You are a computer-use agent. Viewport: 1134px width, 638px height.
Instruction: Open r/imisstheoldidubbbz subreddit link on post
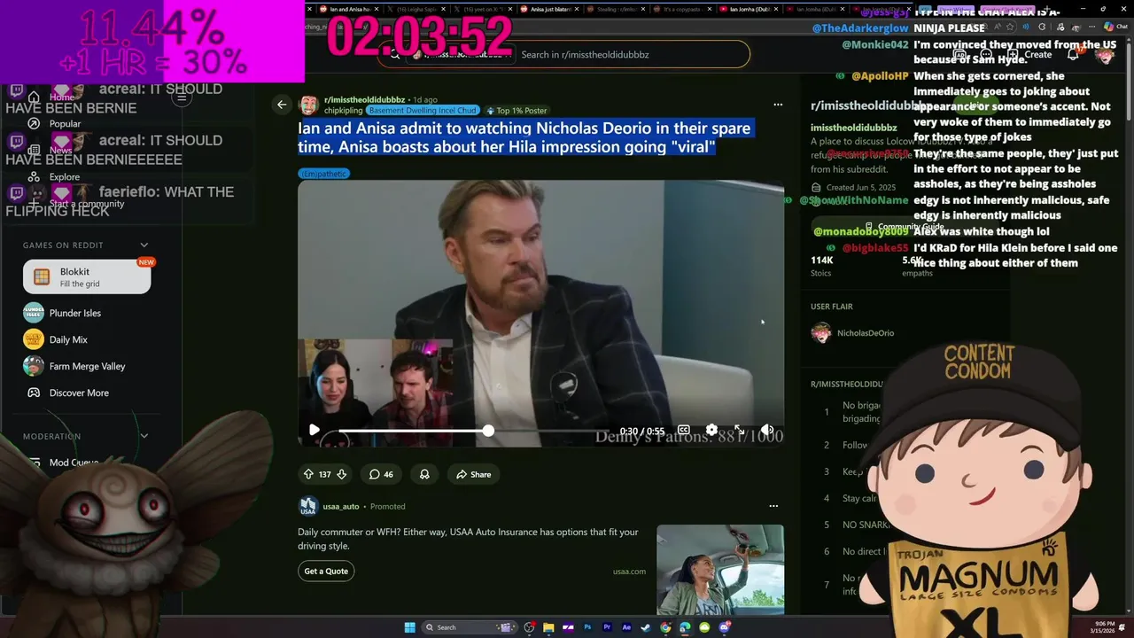click(364, 100)
